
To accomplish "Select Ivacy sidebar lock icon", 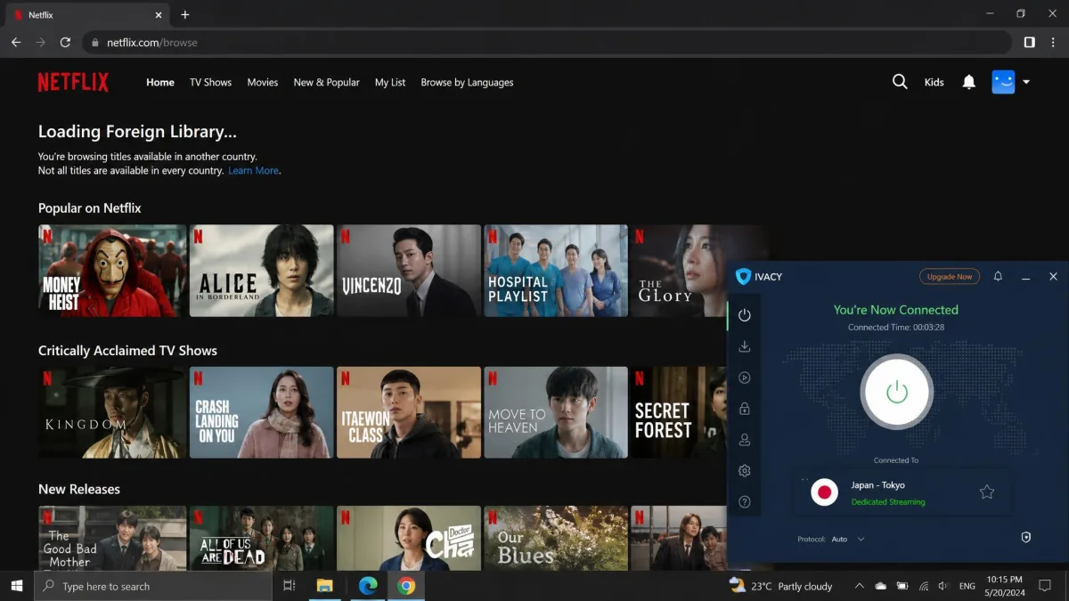I will click(x=745, y=409).
